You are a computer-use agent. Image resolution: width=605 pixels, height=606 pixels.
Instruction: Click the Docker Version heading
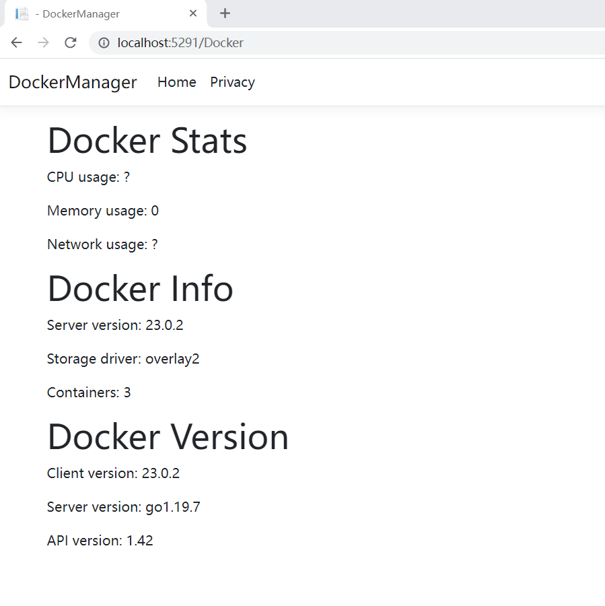pos(168,437)
